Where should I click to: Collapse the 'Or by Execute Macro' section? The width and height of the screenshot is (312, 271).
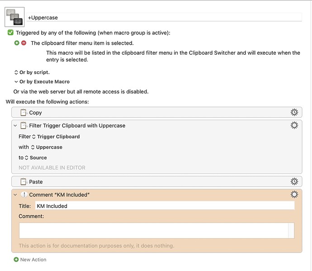click(16, 81)
